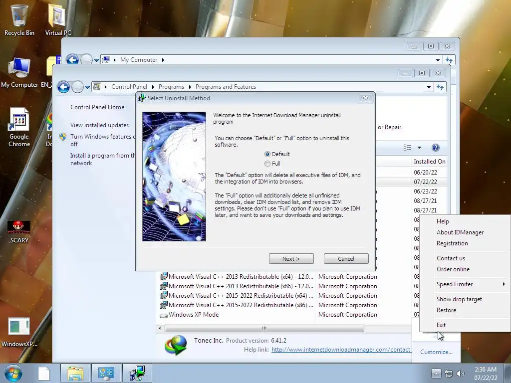Click the network tray icon
This screenshot has width=511, height=383.
tap(449, 374)
